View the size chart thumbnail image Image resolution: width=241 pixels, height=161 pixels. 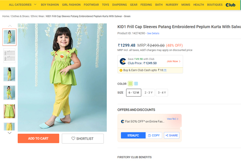(10, 56)
